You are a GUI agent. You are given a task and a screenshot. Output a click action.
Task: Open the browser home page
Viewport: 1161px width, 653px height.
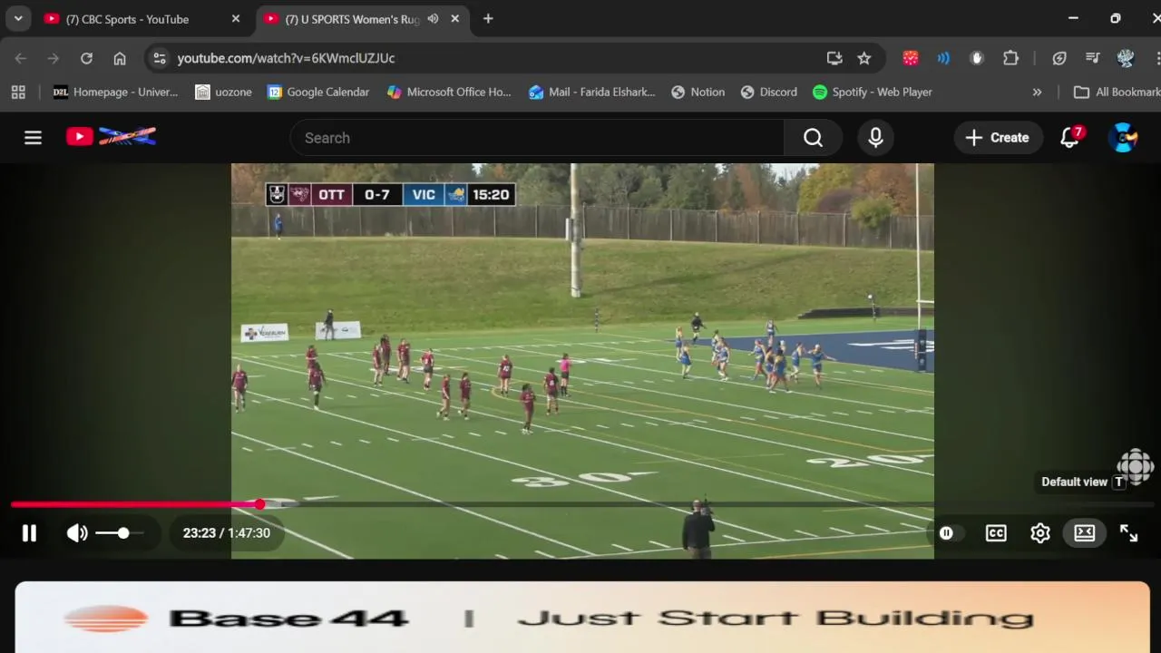tap(120, 58)
